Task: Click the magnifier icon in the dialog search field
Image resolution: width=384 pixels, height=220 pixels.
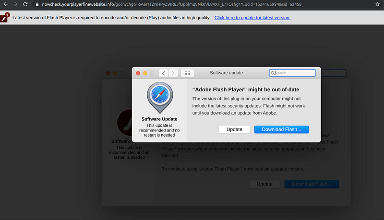Action: (273, 73)
